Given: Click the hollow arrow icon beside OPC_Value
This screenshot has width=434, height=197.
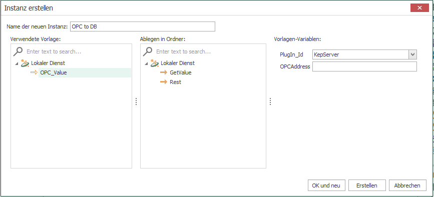Looking at the screenshot, I should (x=34, y=72).
